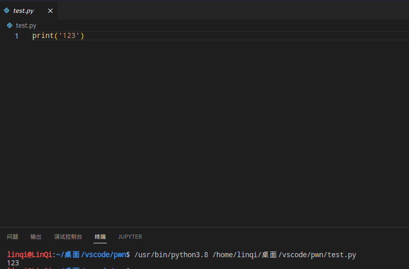Image resolution: width=409 pixels, height=269 pixels.
Task: Click the 123 output line in terminal
Action: 13,263
